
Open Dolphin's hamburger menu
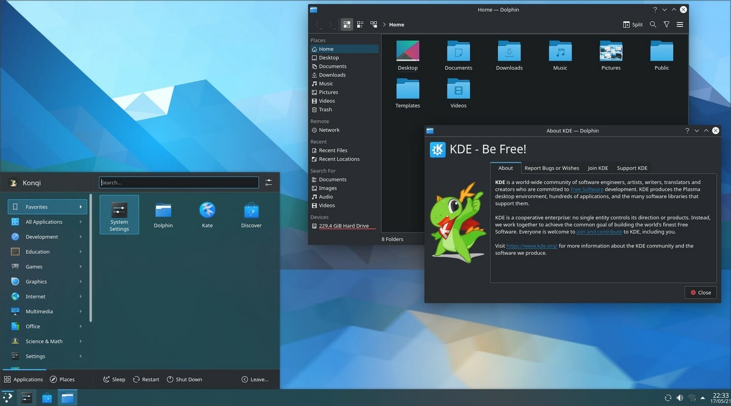[680, 24]
